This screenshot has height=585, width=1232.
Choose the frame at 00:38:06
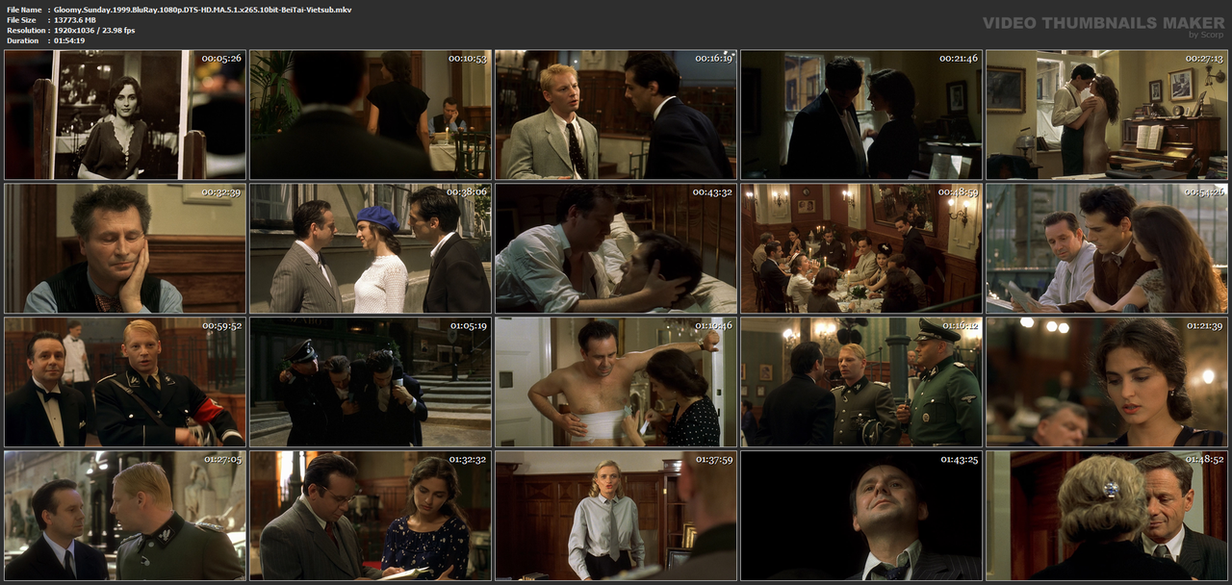[371, 248]
